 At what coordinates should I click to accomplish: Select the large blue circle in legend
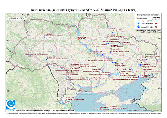point(139,23)
